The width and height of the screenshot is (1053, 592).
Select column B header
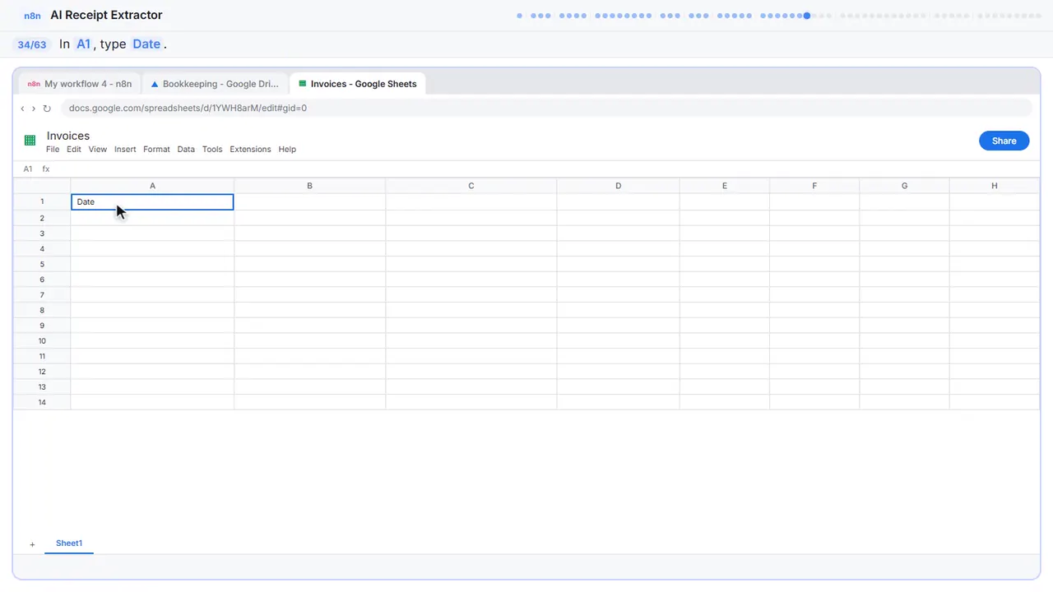309,186
